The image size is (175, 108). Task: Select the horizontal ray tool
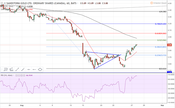click(x=34, y=69)
